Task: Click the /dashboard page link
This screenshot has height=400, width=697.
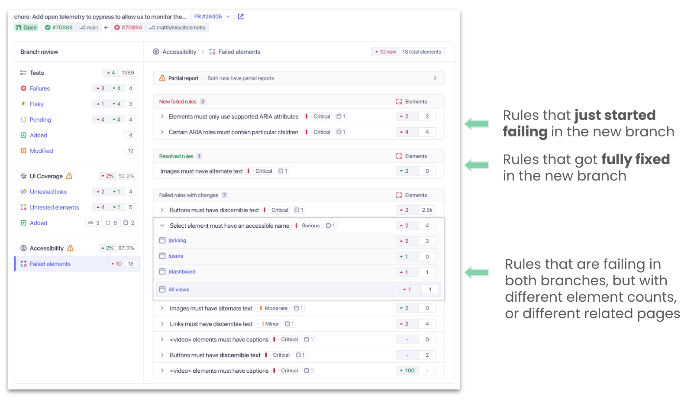Action: 182,271
